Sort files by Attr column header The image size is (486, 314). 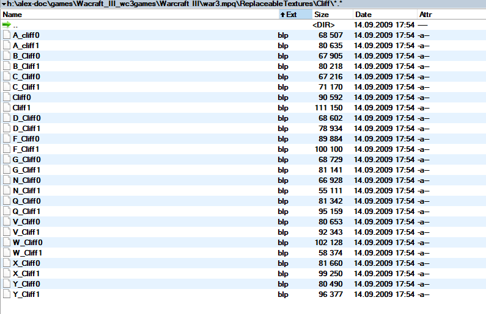pyautogui.click(x=425, y=15)
